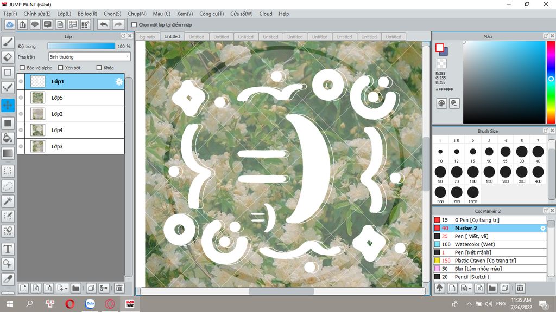This screenshot has height=312, width=556.
Task: Click the white foreground color swatch
Action: pyautogui.click(x=440, y=48)
